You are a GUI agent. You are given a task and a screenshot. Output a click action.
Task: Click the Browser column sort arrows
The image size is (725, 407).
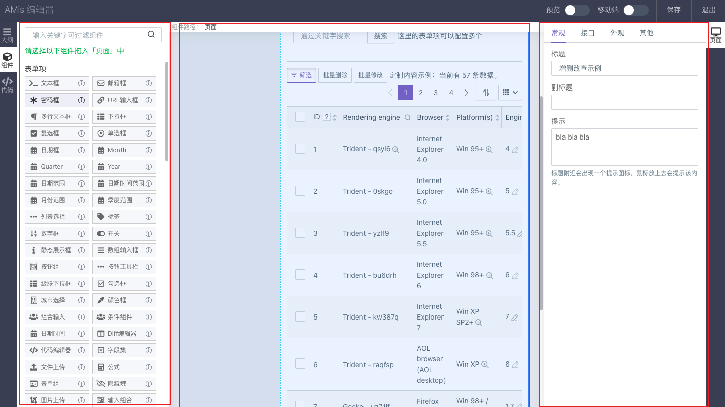click(448, 117)
